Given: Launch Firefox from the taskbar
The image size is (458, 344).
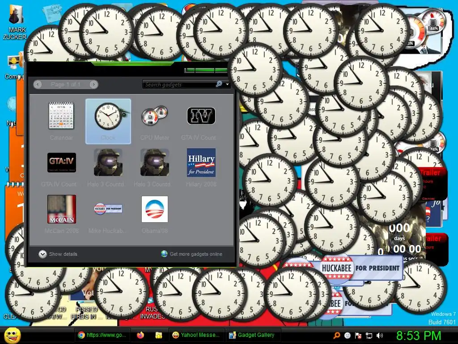Looking at the screenshot, I should click(x=140, y=335).
